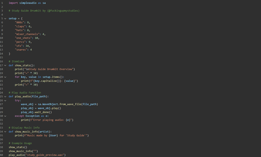This screenshot has width=261, height=157.
Task: Click 'import simpleaudio as sa' line
Action: point(27,3)
